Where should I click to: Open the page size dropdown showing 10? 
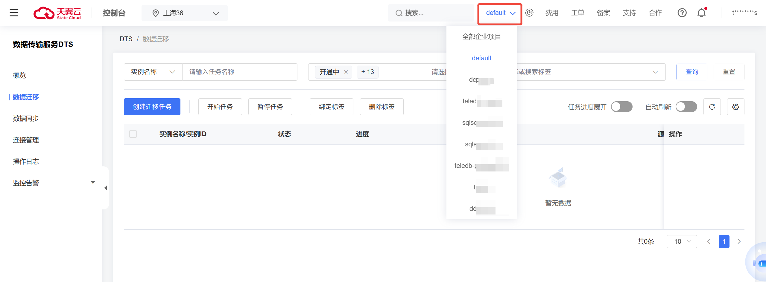pos(682,241)
